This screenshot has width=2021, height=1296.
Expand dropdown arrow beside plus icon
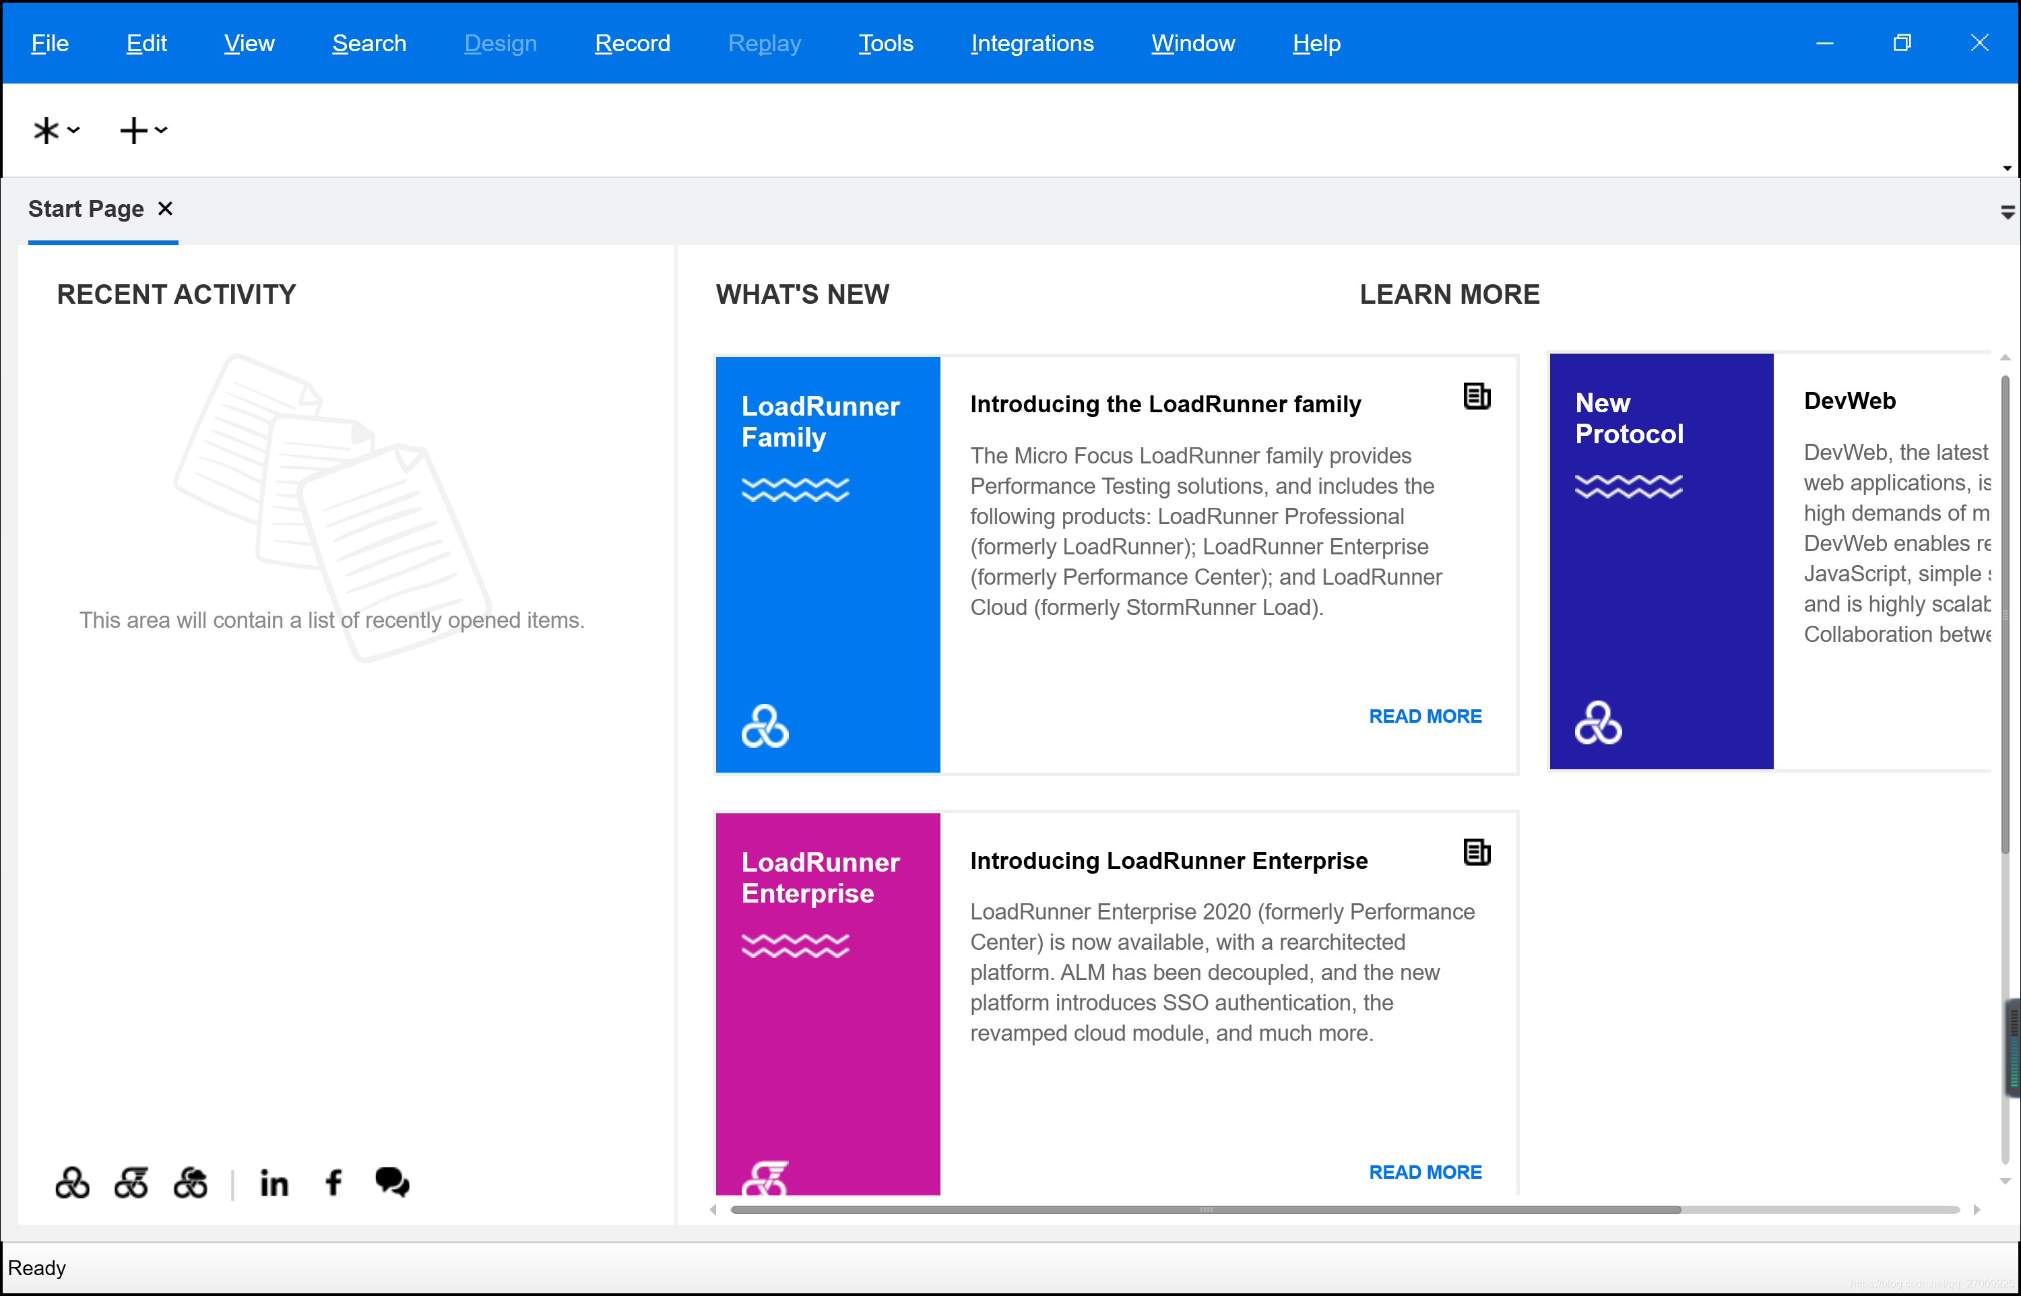coord(162,129)
